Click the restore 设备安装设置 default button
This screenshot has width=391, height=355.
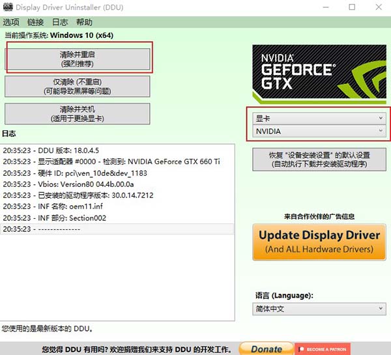tap(319, 160)
